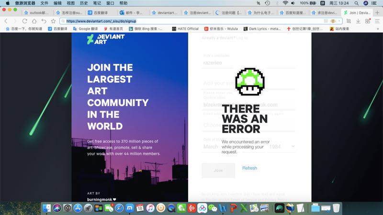The width and height of the screenshot is (383, 215).
Task: Open the Calendar icon in the dock
Action: 140,208
